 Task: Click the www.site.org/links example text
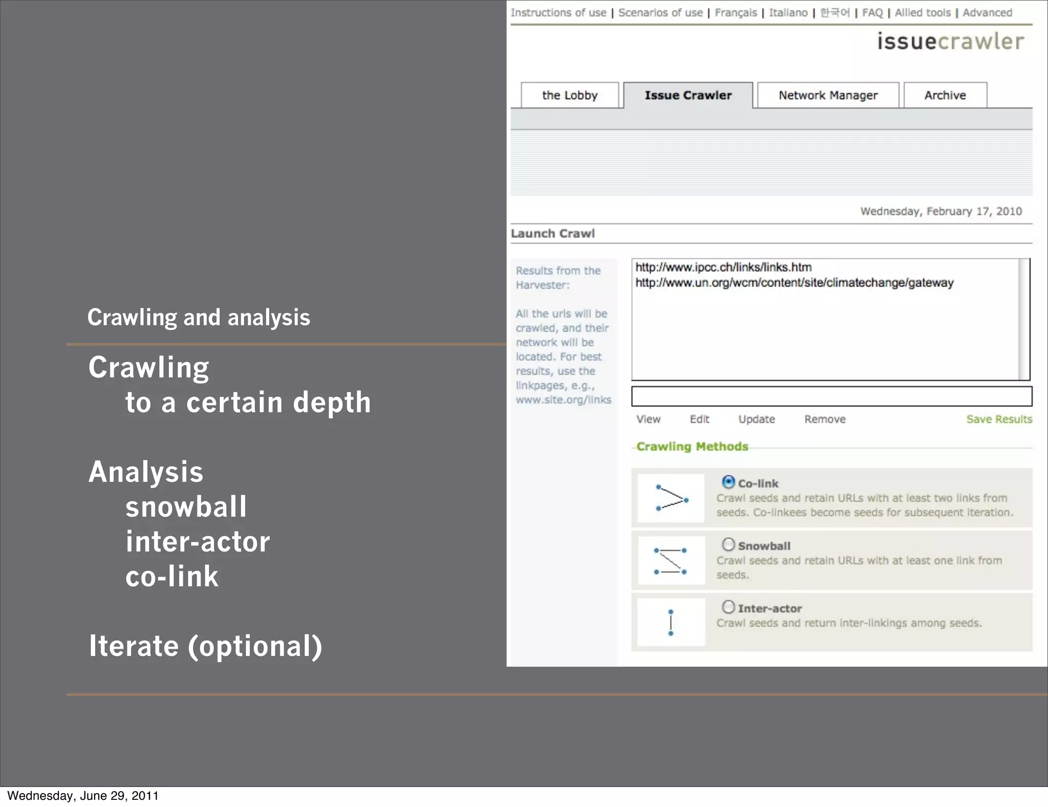coord(563,400)
